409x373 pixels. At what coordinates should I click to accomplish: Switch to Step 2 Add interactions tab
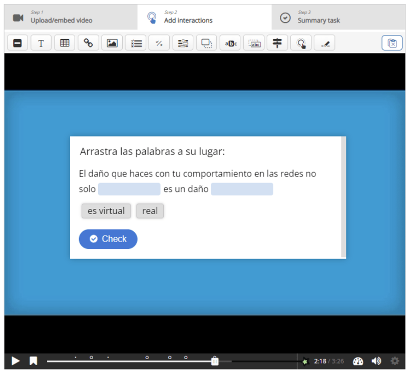(x=204, y=17)
